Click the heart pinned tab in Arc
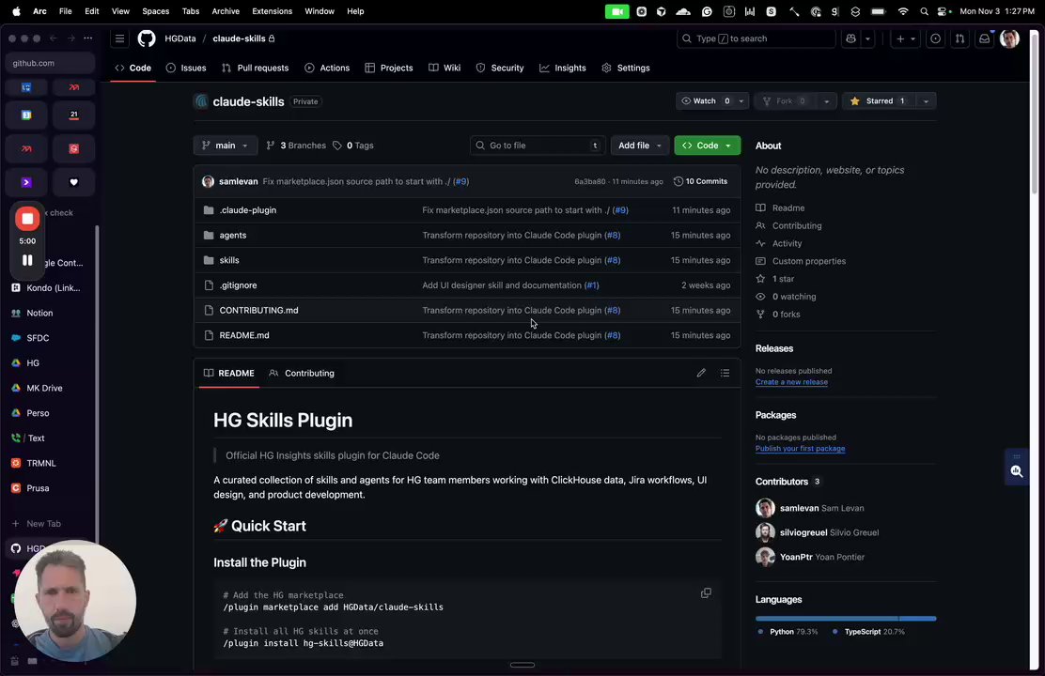1045x676 pixels. 74,182
